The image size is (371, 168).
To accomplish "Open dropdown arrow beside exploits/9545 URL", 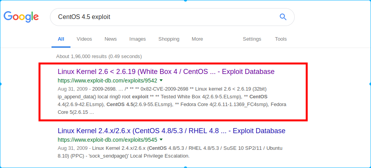I will (x=161, y=140).
